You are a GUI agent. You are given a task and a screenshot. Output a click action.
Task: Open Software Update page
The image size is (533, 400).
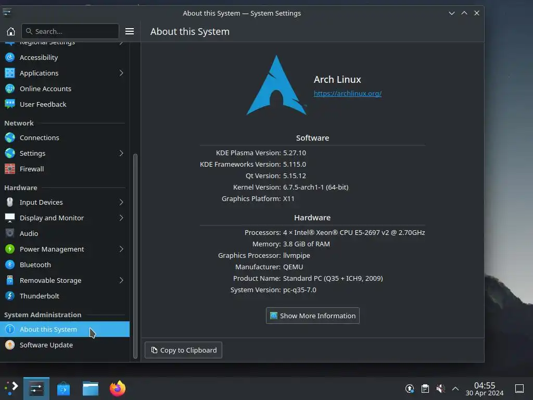pos(65,345)
